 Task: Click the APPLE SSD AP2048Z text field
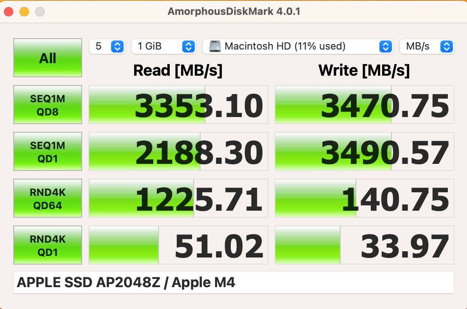pos(234,282)
